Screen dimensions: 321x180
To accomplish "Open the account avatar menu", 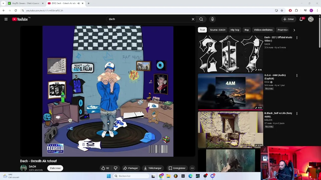I will click(x=311, y=19).
